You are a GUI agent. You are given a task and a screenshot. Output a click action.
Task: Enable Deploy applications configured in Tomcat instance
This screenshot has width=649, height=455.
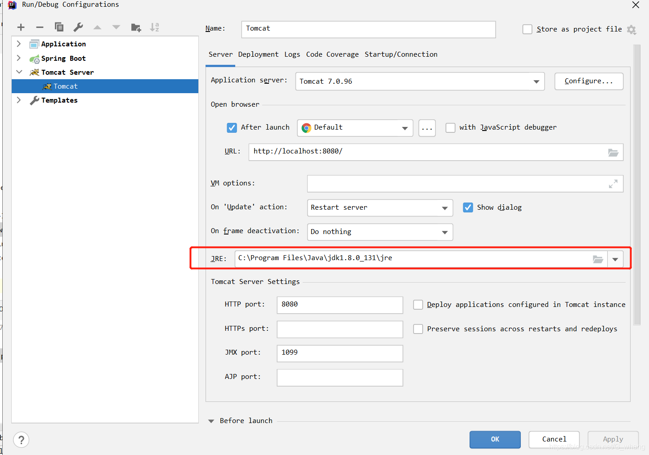418,305
